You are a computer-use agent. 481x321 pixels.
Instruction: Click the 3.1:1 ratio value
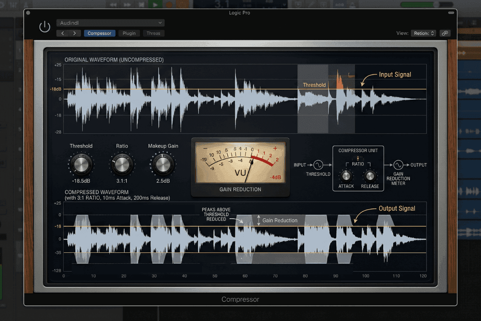pyautogui.click(x=122, y=181)
